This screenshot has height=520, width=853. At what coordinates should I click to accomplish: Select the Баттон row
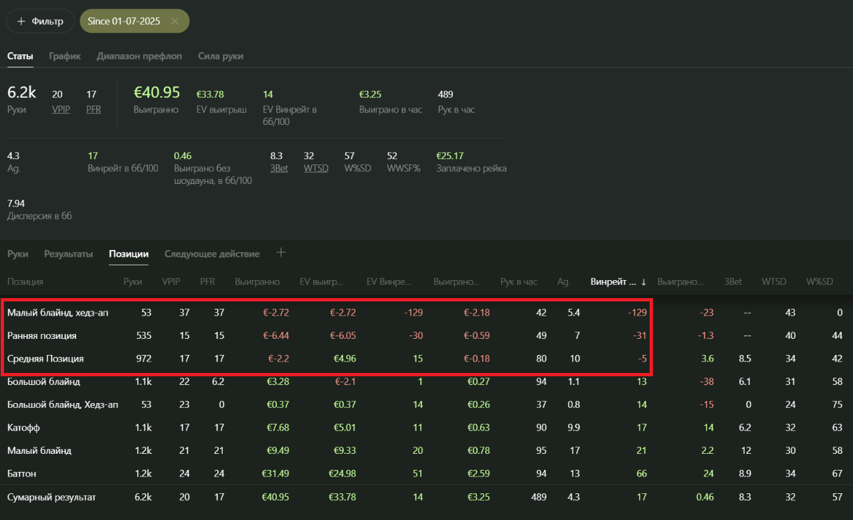tap(426, 473)
